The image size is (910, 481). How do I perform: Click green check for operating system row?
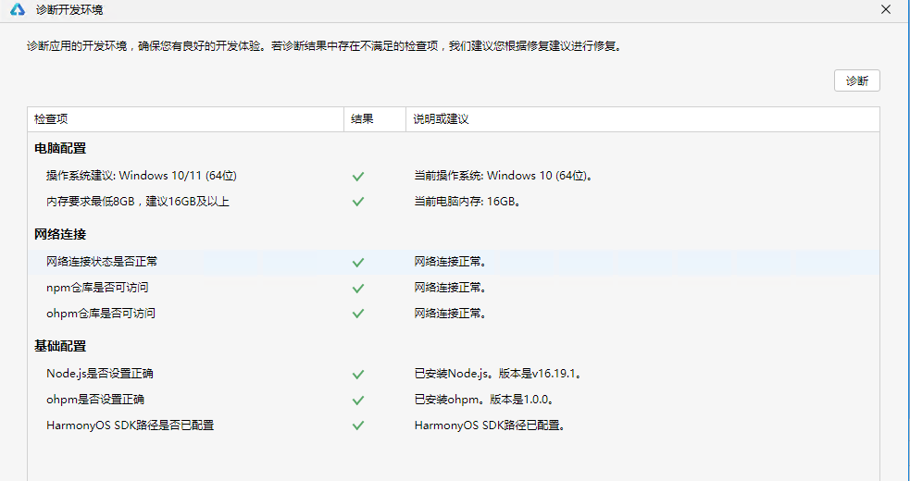(358, 176)
